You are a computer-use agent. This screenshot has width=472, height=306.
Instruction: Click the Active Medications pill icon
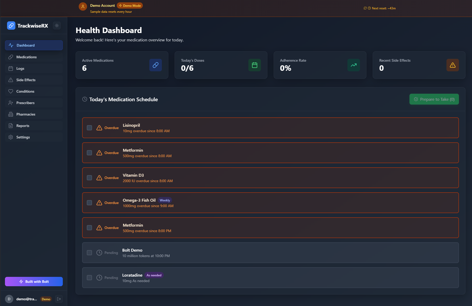click(x=156, y=65)
